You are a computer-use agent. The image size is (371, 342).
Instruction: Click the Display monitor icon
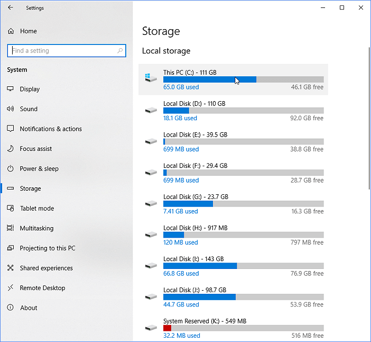pos(11,89)
